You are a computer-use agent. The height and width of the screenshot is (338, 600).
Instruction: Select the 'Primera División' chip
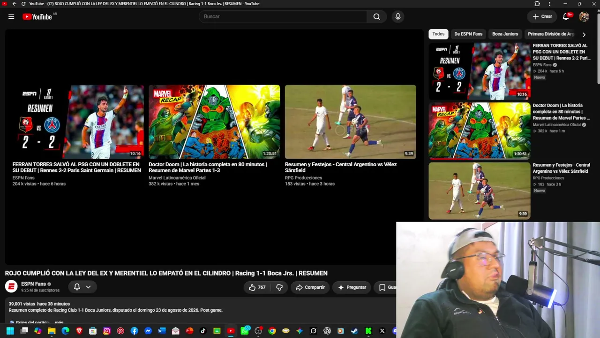551,34
